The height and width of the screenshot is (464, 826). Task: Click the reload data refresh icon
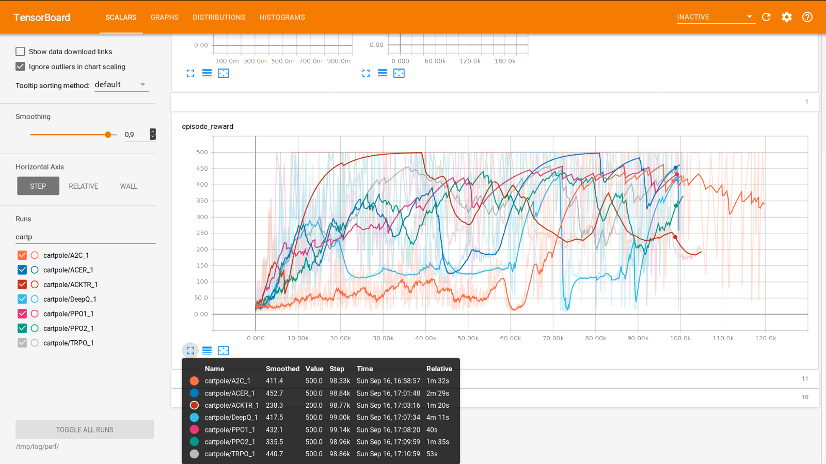point(766,17)
